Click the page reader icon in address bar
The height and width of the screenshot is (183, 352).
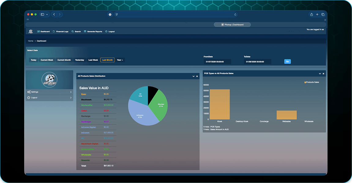117,14
